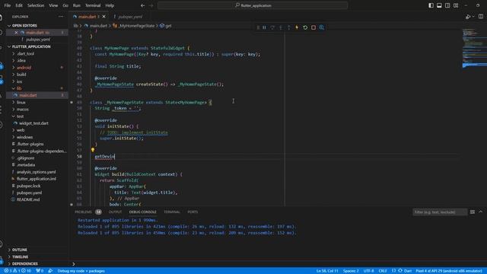Click the Step Over debug toolbar icon

tap(272, 27)
